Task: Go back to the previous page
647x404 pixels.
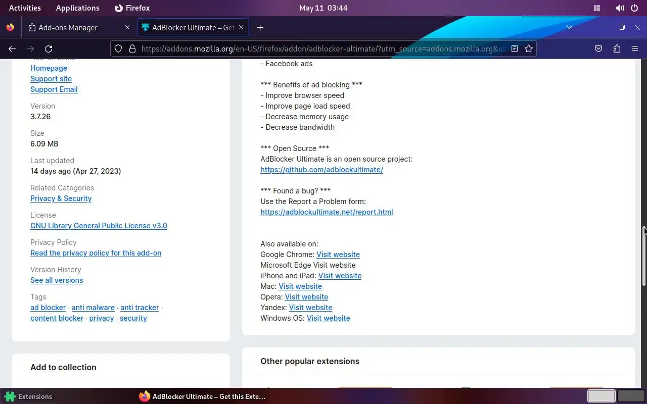Action: 12,48
